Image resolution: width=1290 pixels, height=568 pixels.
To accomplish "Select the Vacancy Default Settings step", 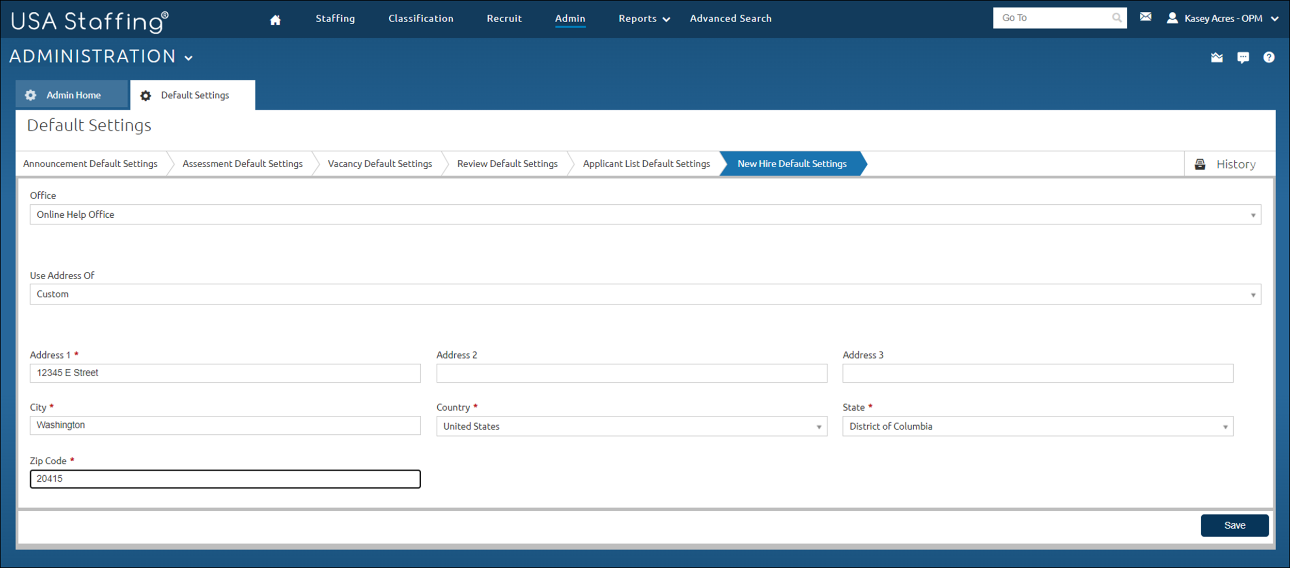I will click(379, 164).
